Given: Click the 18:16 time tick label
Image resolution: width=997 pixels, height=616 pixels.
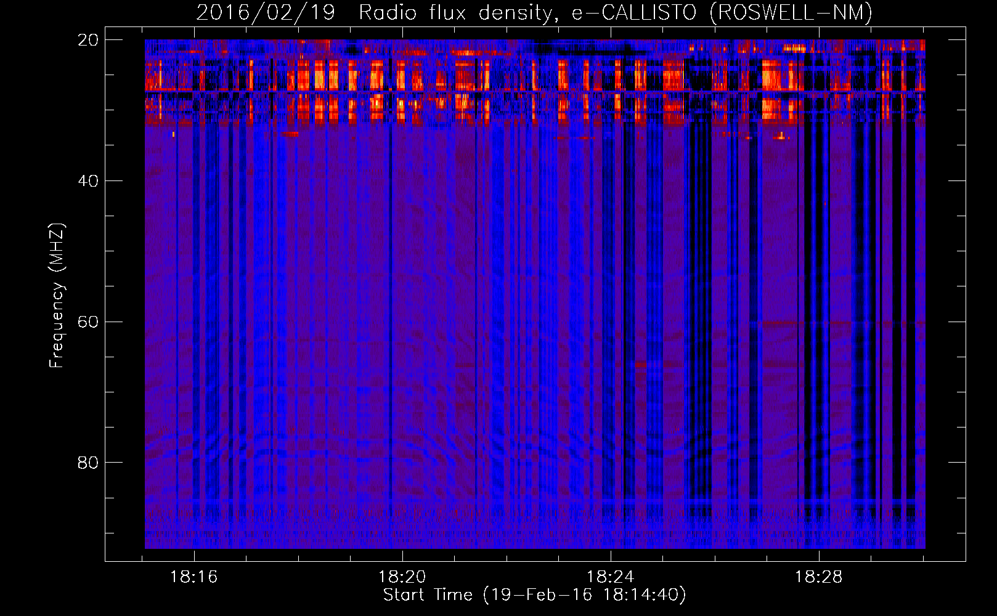Looking at the screenshot, I should 194,577.
